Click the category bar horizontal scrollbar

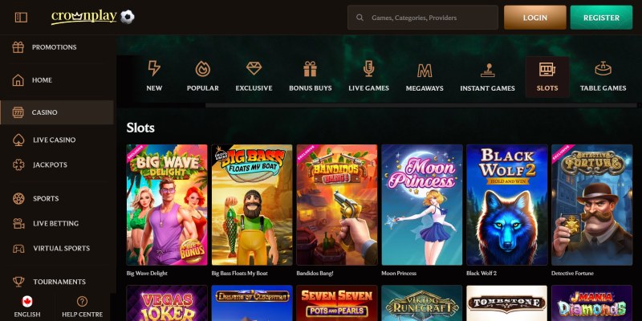tap(421, 105)
